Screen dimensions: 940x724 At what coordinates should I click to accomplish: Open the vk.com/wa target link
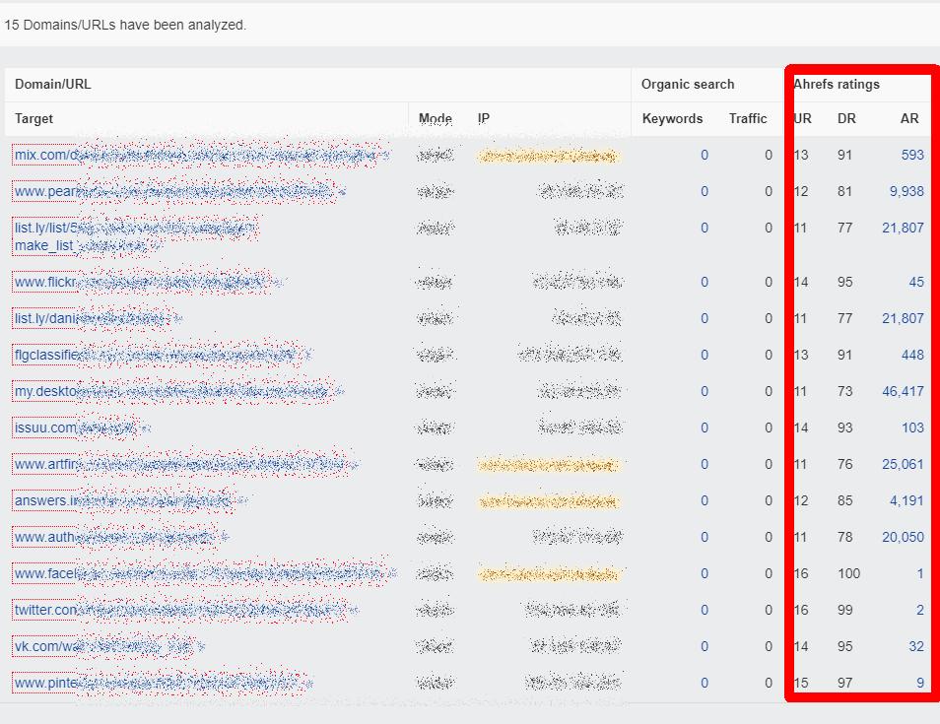(x=109, y=647)
